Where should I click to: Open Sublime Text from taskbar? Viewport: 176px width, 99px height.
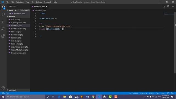[82, 97]
